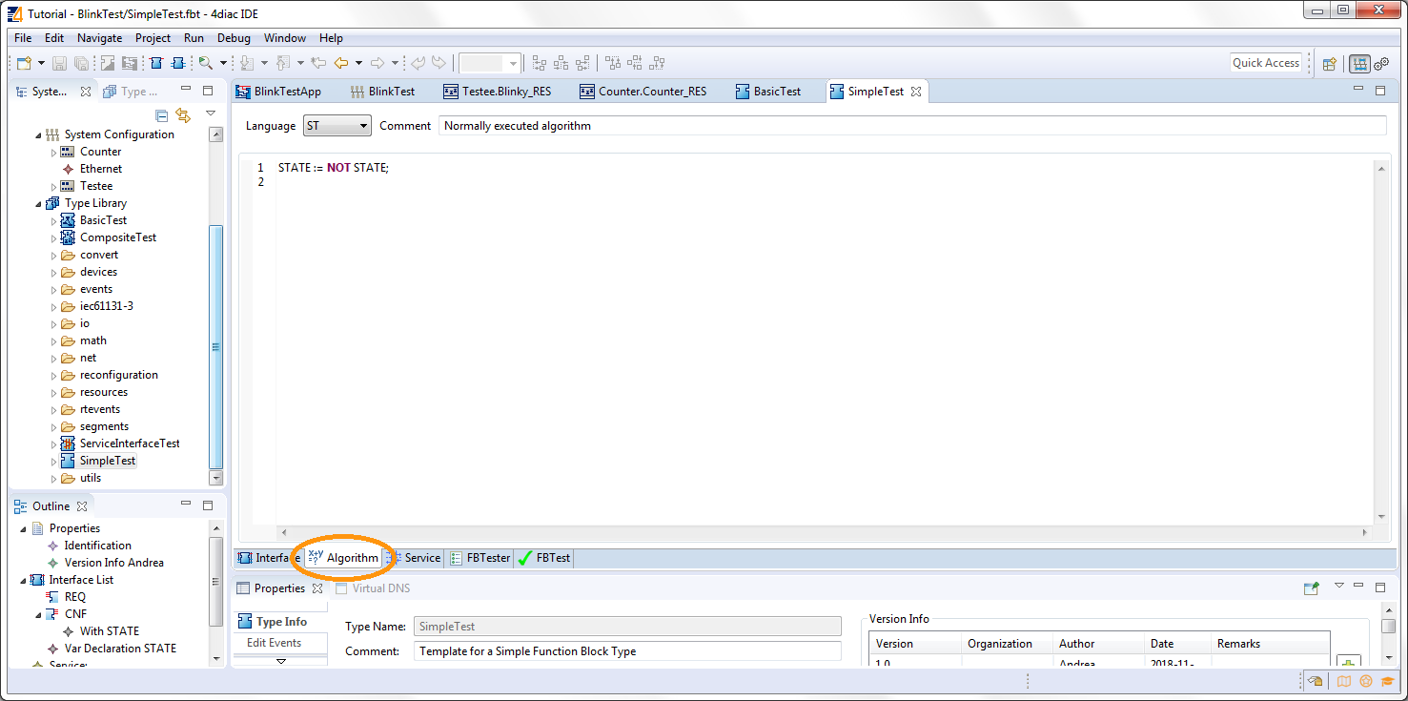Click the System Explorer vertical scrollbar thumb

click(216, 346)
